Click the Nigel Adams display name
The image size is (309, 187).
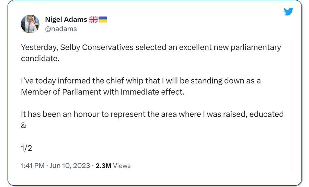tap(66, 20)
